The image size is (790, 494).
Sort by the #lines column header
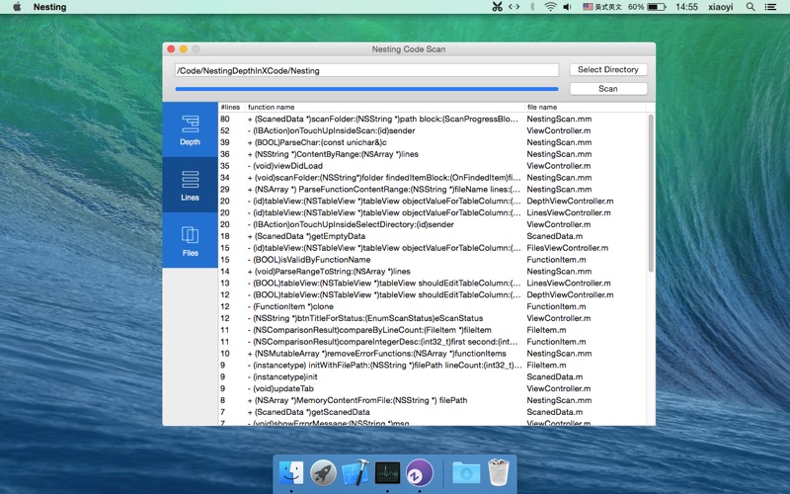[231, 107]
